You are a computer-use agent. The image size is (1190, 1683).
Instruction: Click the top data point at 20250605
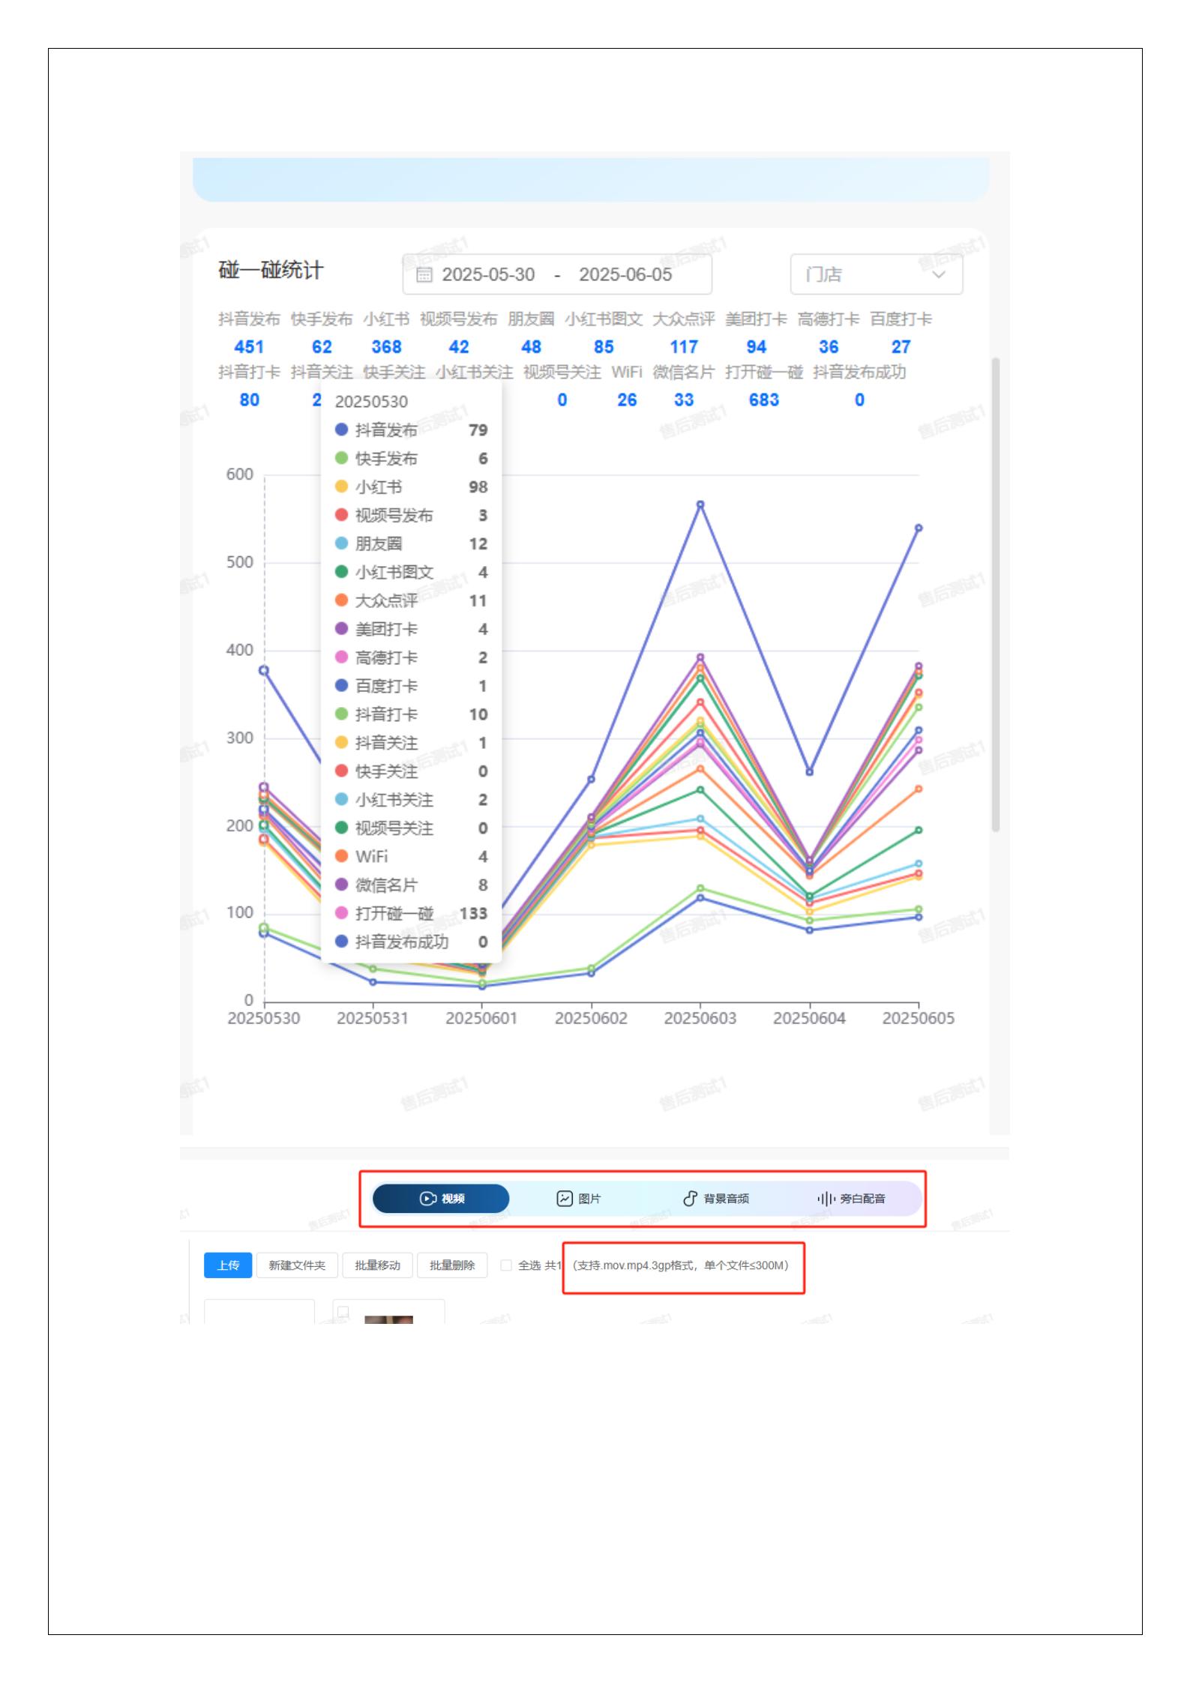919,528
